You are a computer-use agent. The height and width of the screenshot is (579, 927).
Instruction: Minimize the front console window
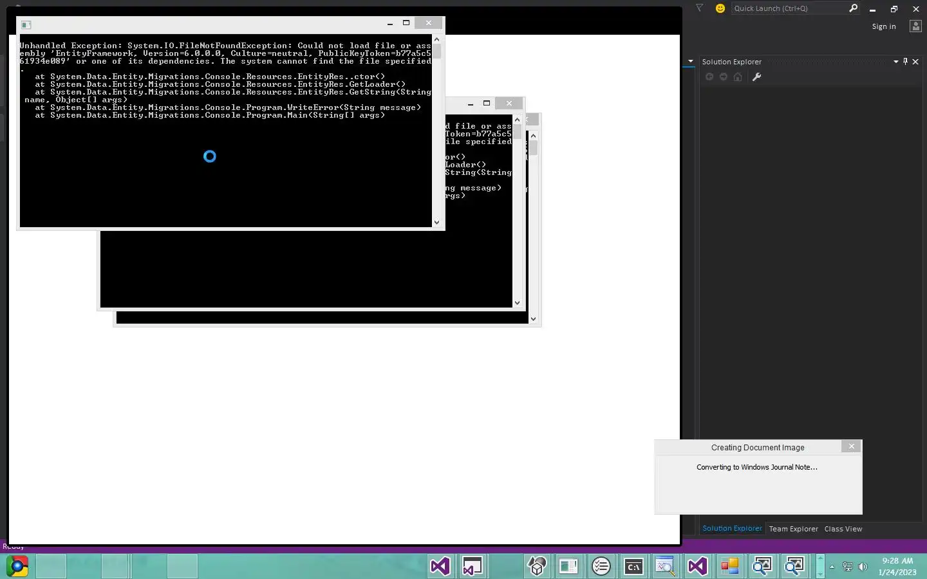point(390,23)
